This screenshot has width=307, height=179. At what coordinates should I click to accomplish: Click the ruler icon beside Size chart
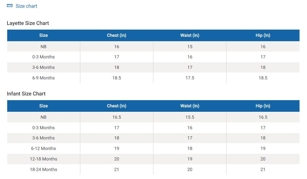(10, 6)
